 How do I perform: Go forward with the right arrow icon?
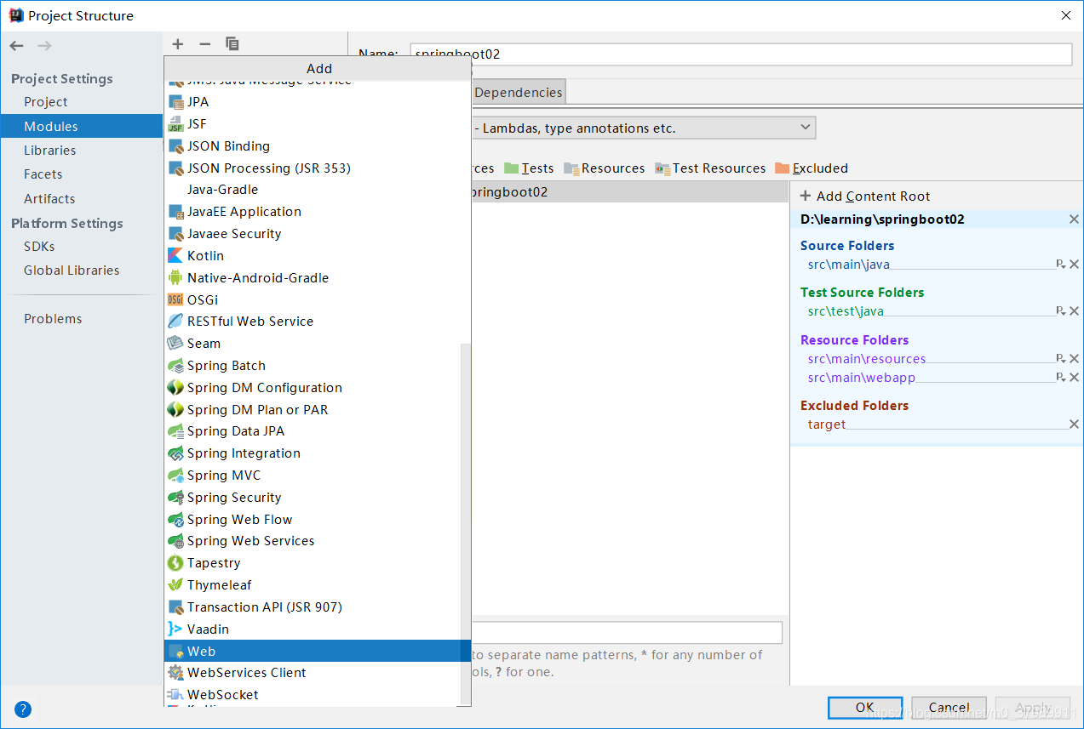point(44,46)
